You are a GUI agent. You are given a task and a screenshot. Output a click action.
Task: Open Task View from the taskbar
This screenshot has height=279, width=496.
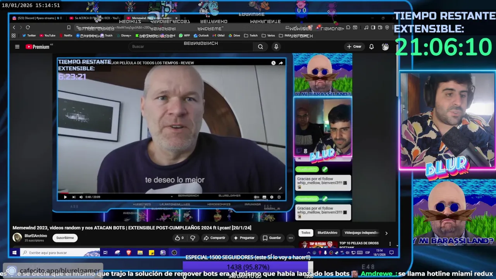click(105, 253)
